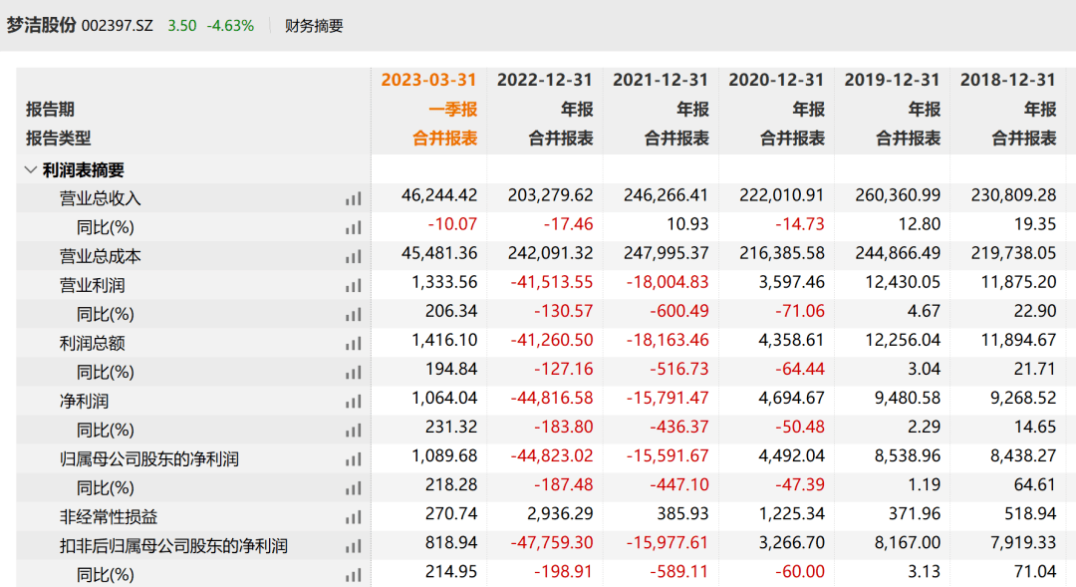Click the 营业总收入 row label
This screenshot has width=1076, height=587.
(100, 199)
